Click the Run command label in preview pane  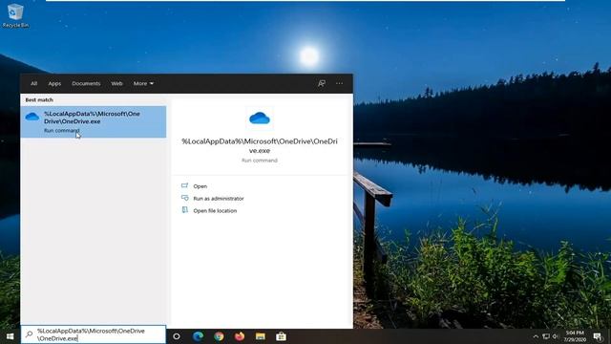(260, 161)
